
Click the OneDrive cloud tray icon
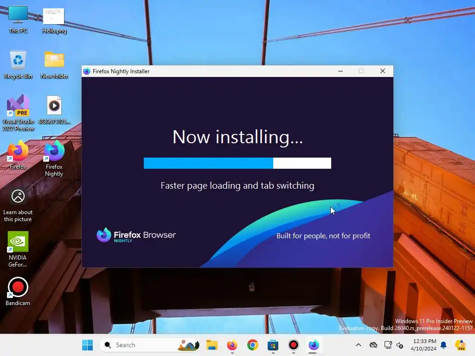point(373,345)
